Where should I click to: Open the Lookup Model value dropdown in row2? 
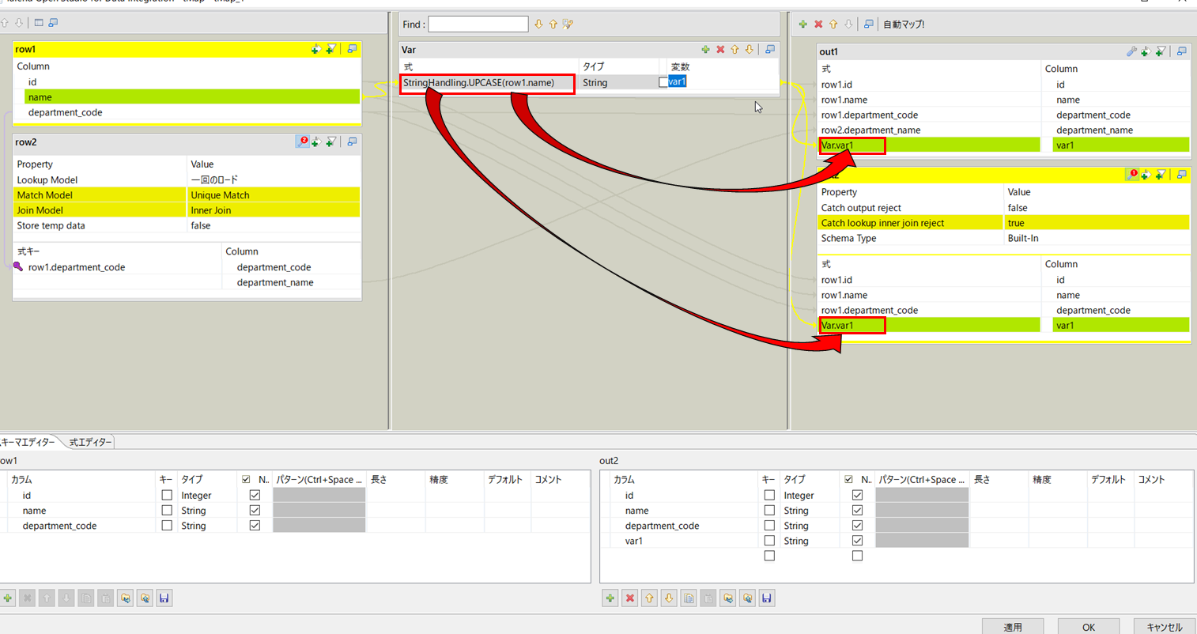pos(274,180)
